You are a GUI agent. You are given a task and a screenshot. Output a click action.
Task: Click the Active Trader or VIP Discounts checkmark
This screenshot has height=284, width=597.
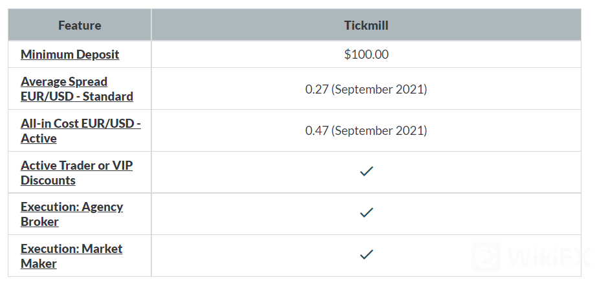pos(366,172)
